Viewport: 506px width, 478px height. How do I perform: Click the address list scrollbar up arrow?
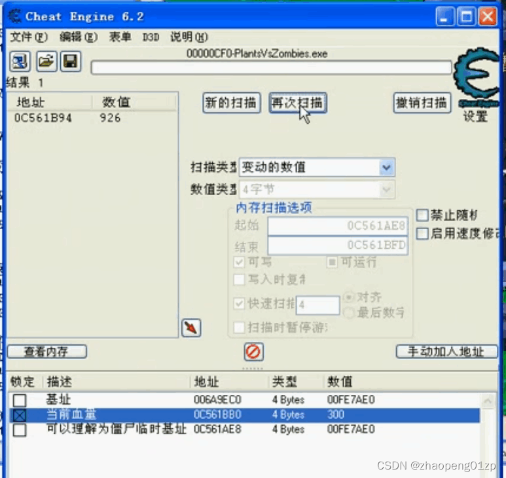click(x=488, y=401)
